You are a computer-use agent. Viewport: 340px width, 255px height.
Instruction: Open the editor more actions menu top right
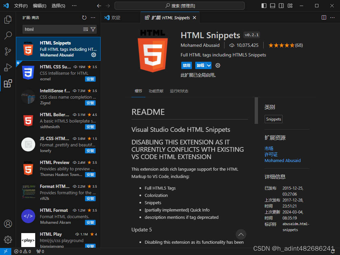[x=333, y=18]
